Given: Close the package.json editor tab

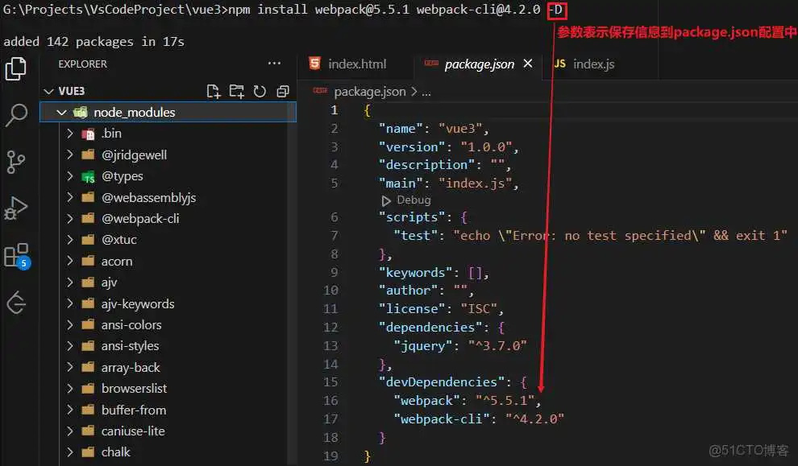Looking at the screenshot, I should [x=528, y=63].
